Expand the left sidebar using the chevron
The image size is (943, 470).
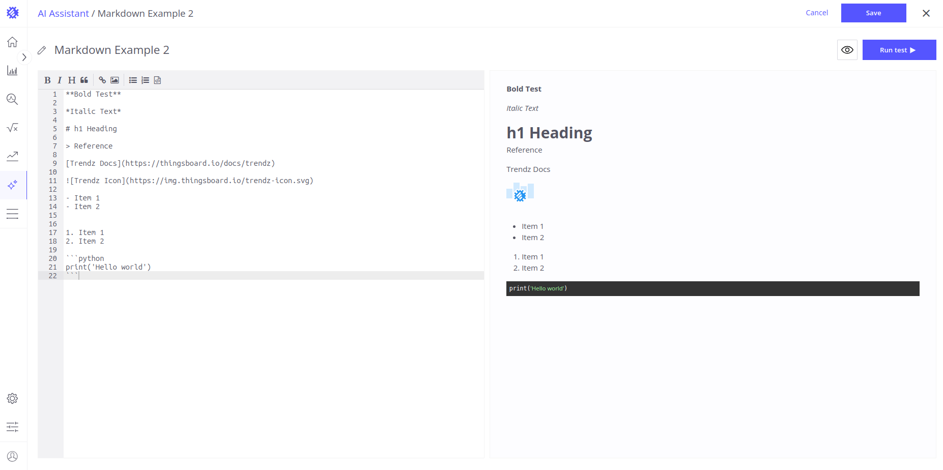pyautogui.click(x=24, y=57)
